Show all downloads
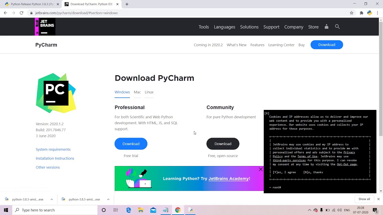 (364, 199)
